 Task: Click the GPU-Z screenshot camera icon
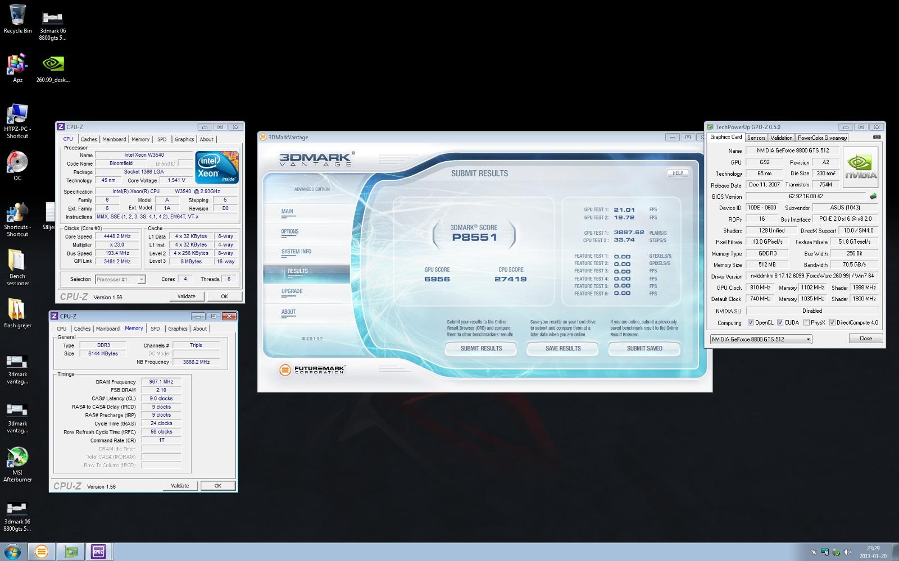(877, 137)
